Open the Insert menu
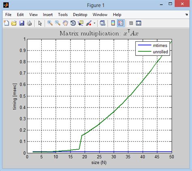Image resolution: width=192 pixels, height=171 pixels. [48, 15]
